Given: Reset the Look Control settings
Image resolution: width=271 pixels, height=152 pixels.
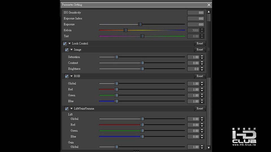Looking at the screenshot, I should point(200,43).
